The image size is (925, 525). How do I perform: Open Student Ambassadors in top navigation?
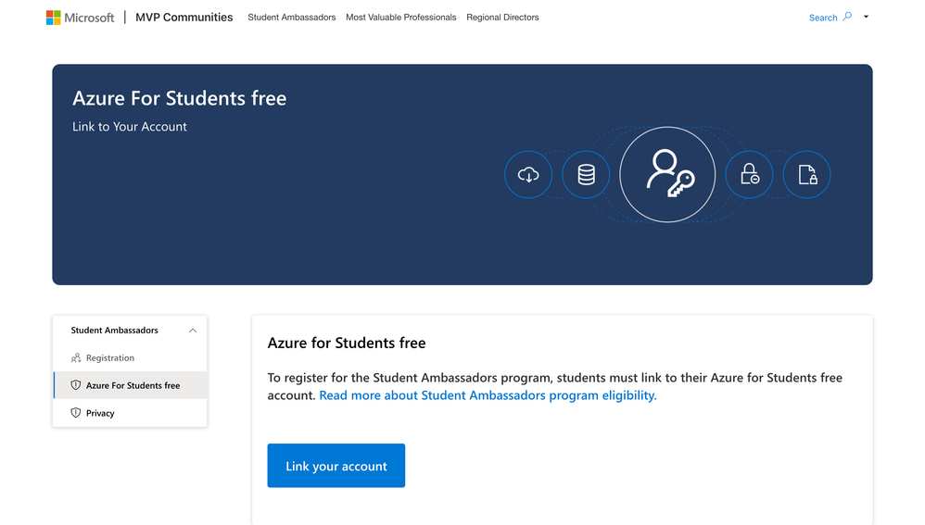tap(292, 18)
